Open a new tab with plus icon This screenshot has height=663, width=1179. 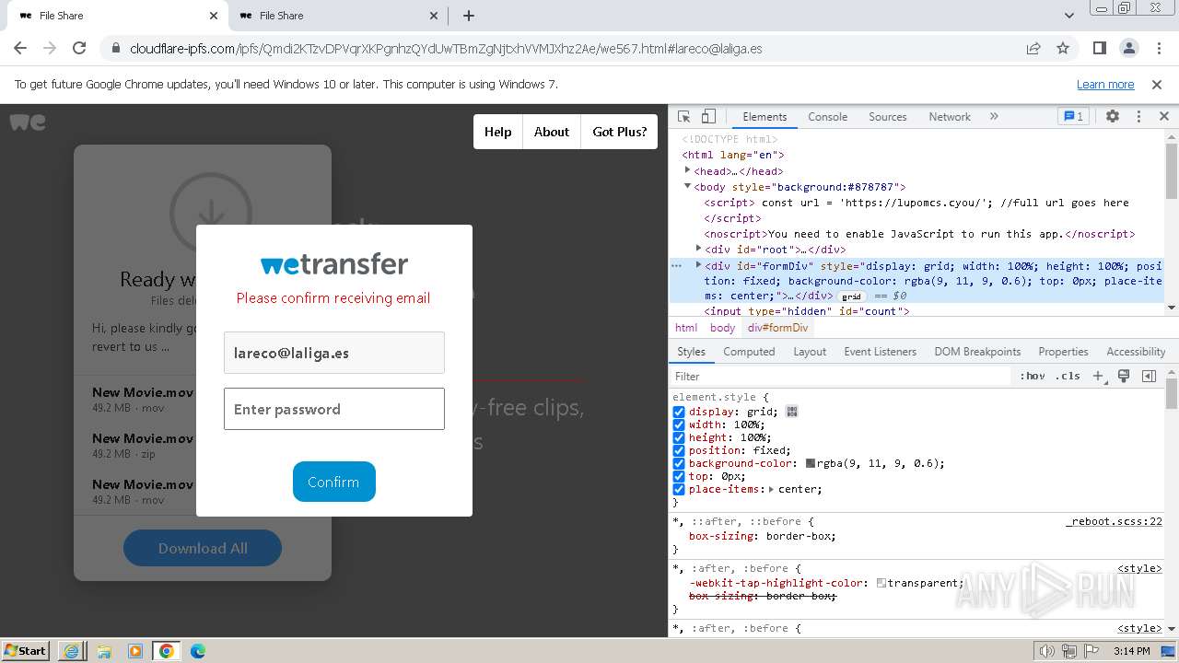click(x=469, y=16)
